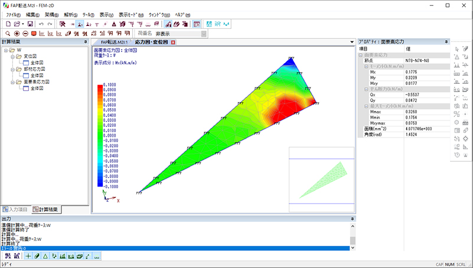Click the red minus zoom-out icon
The image size is (473, 268).
(x=25, y=34)
